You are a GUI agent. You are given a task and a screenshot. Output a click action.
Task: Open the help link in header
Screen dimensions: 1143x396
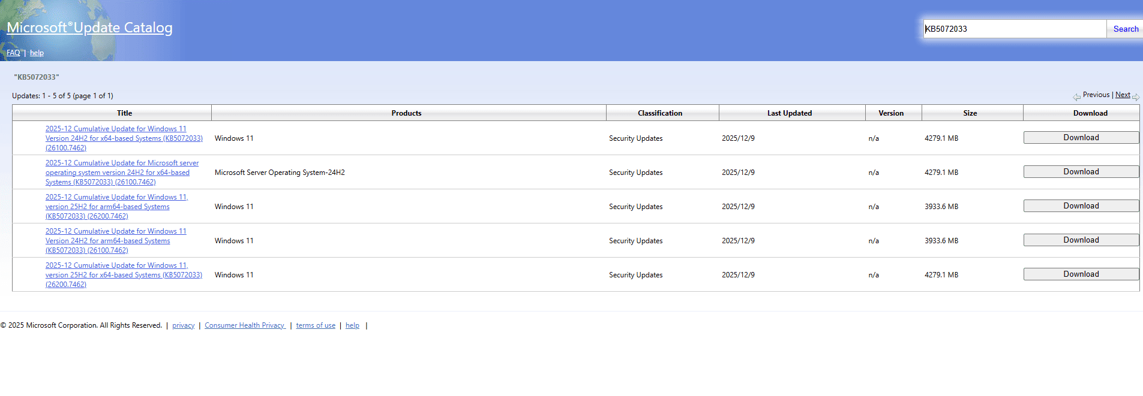click(37, 53)
